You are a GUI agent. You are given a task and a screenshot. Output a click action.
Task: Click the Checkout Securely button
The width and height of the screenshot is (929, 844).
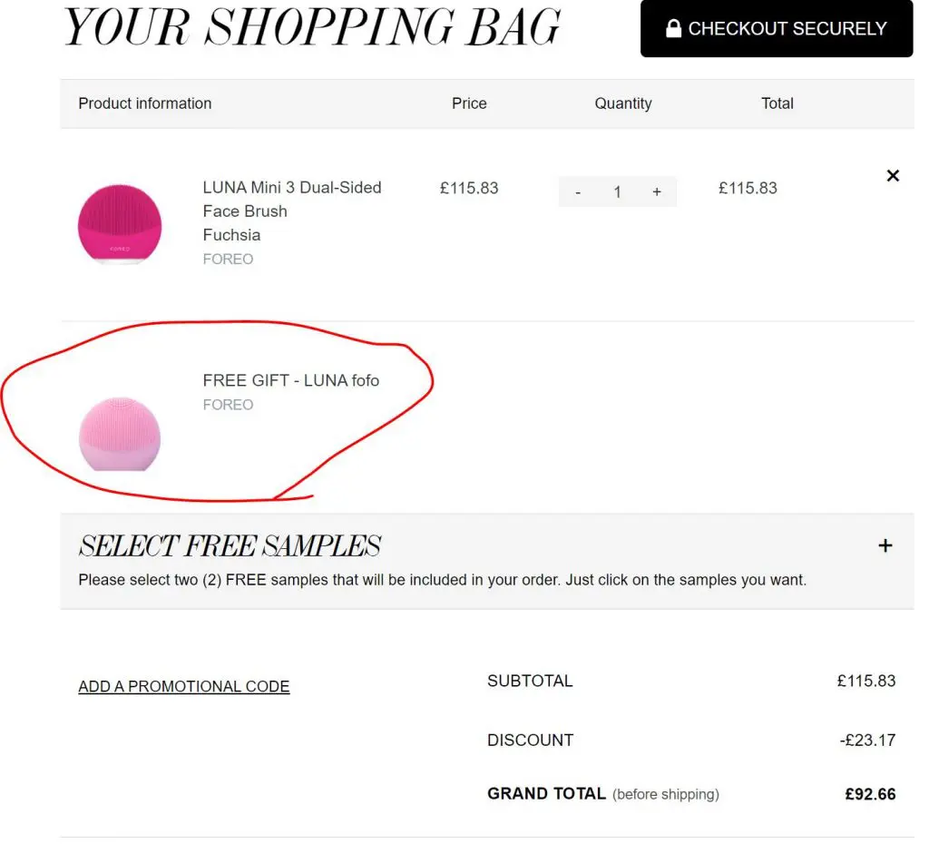tap(777, 29)
